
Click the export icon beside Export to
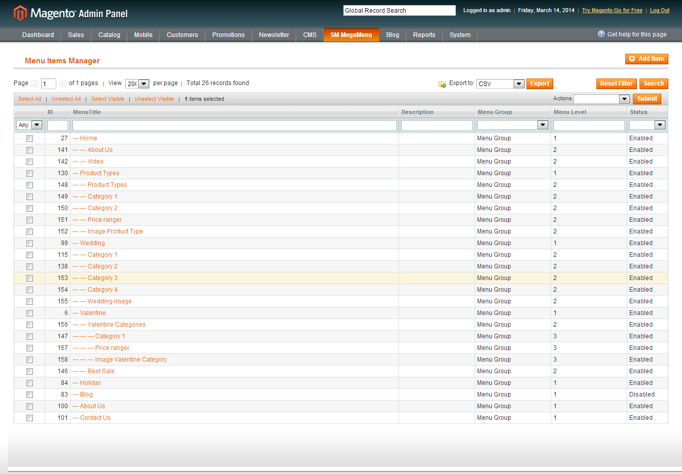(442, 84)
